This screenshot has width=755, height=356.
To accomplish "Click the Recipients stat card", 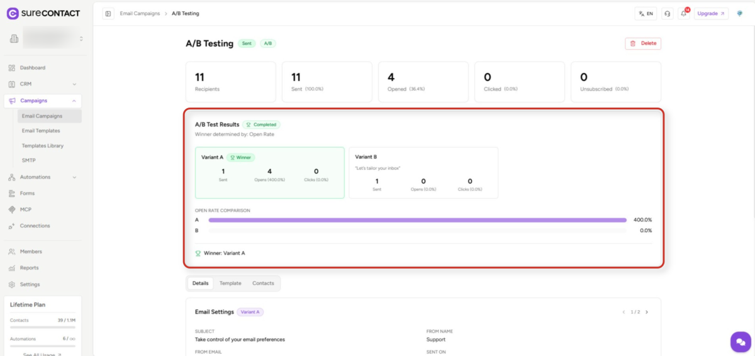I will coord(231,82).
